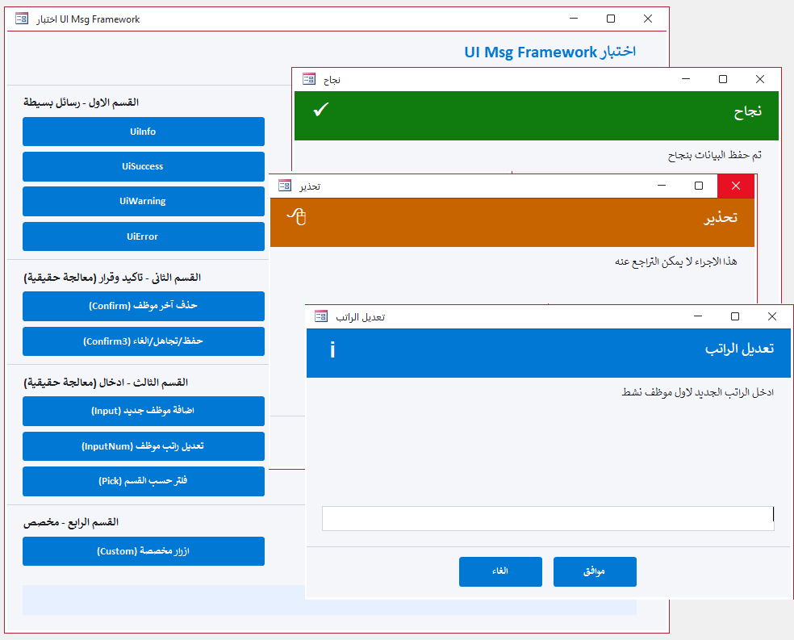The height and width of the screenshot is (640, 794).
Task: Click the form icon in main window title bar
Action: click(20, 18)
